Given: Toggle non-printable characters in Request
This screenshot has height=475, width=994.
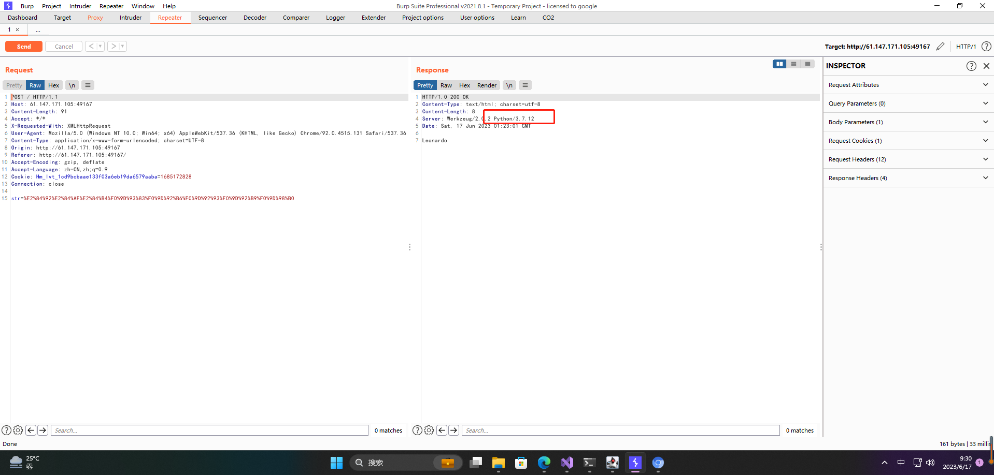Looking at the screenshot, I should pyautogui.click(x=72, y=85).
